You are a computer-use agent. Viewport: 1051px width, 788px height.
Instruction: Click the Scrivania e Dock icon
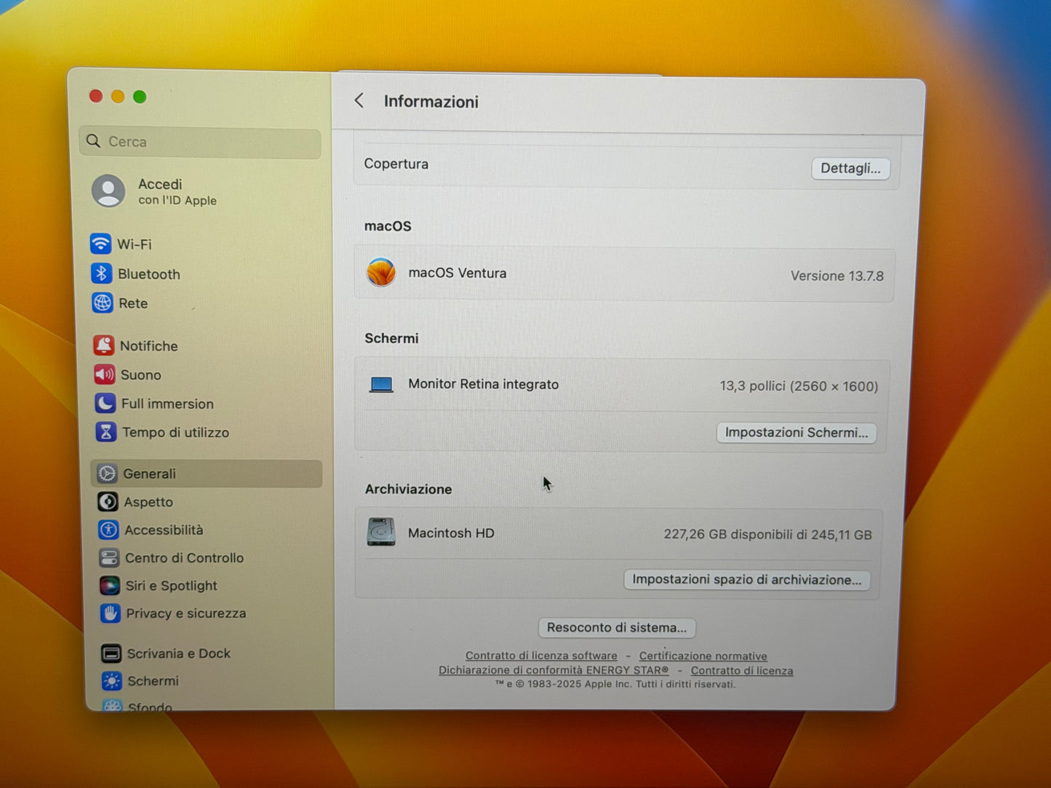(111, 654)
